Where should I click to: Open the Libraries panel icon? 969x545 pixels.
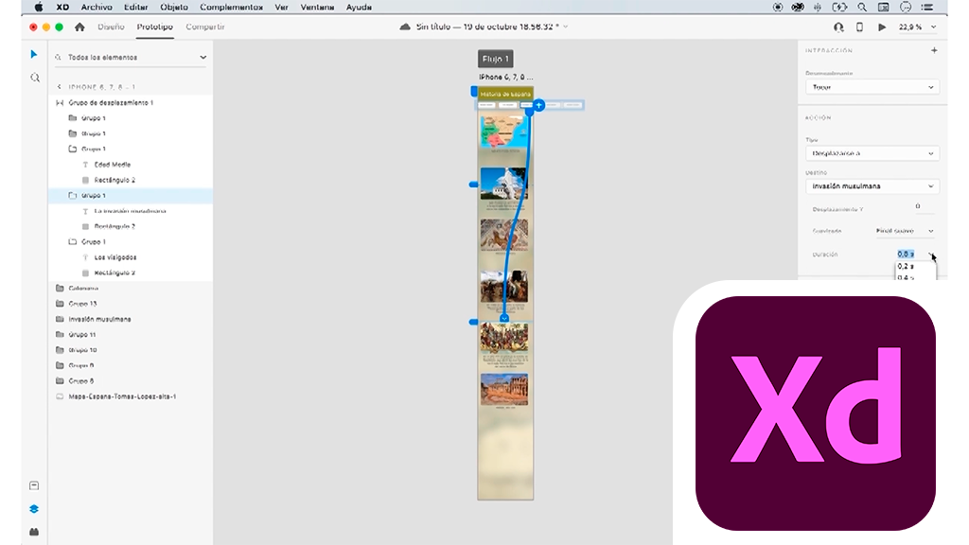click(34, 485)
